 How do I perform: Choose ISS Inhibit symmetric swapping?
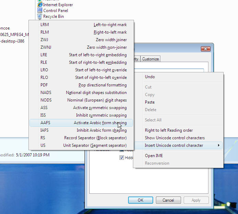pyautogui.click(x=81, y=115)
